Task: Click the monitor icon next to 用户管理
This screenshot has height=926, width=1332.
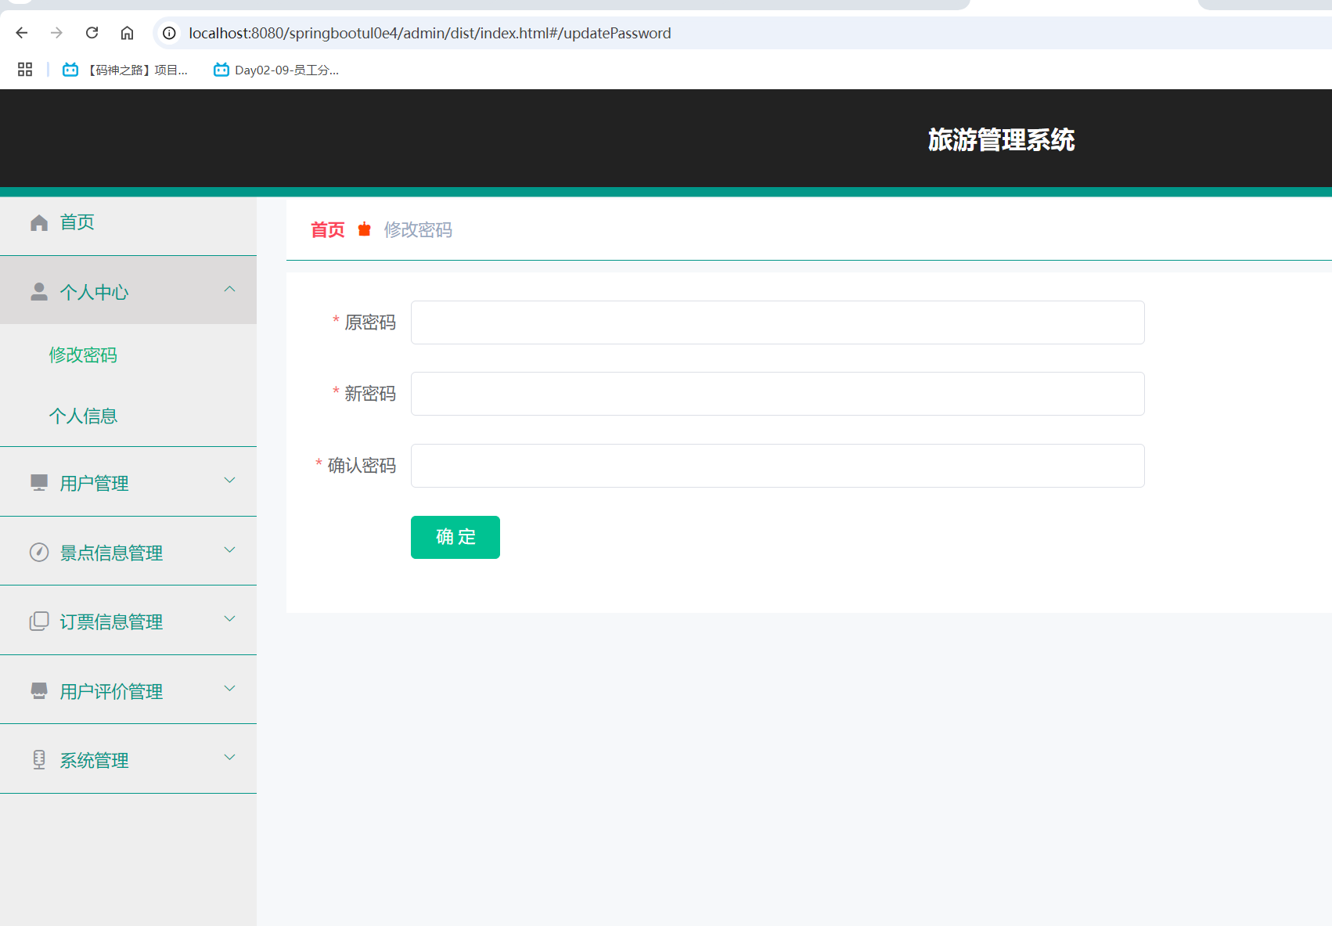Action: 38,483
